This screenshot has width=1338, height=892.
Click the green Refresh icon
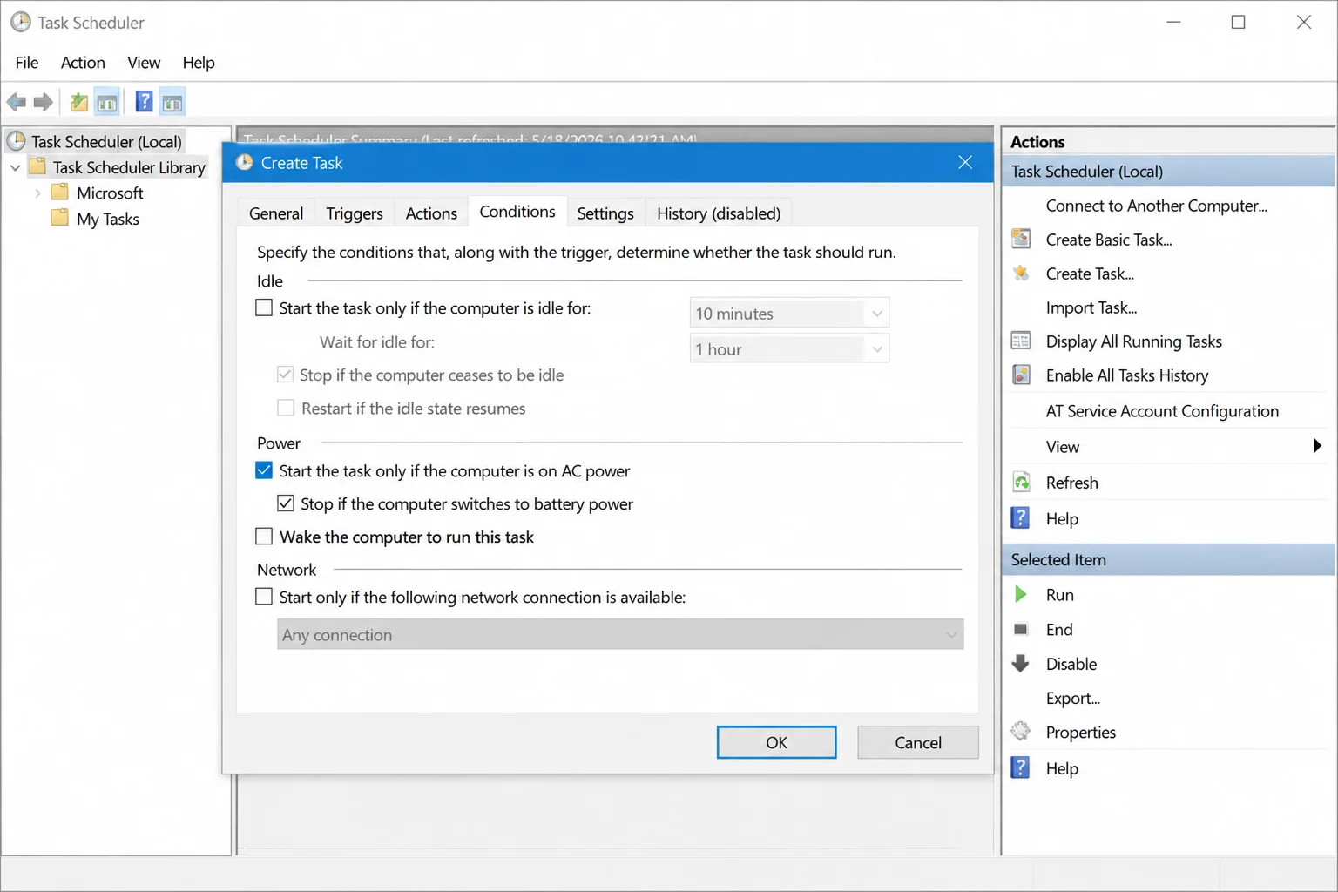coord(1021,482)
